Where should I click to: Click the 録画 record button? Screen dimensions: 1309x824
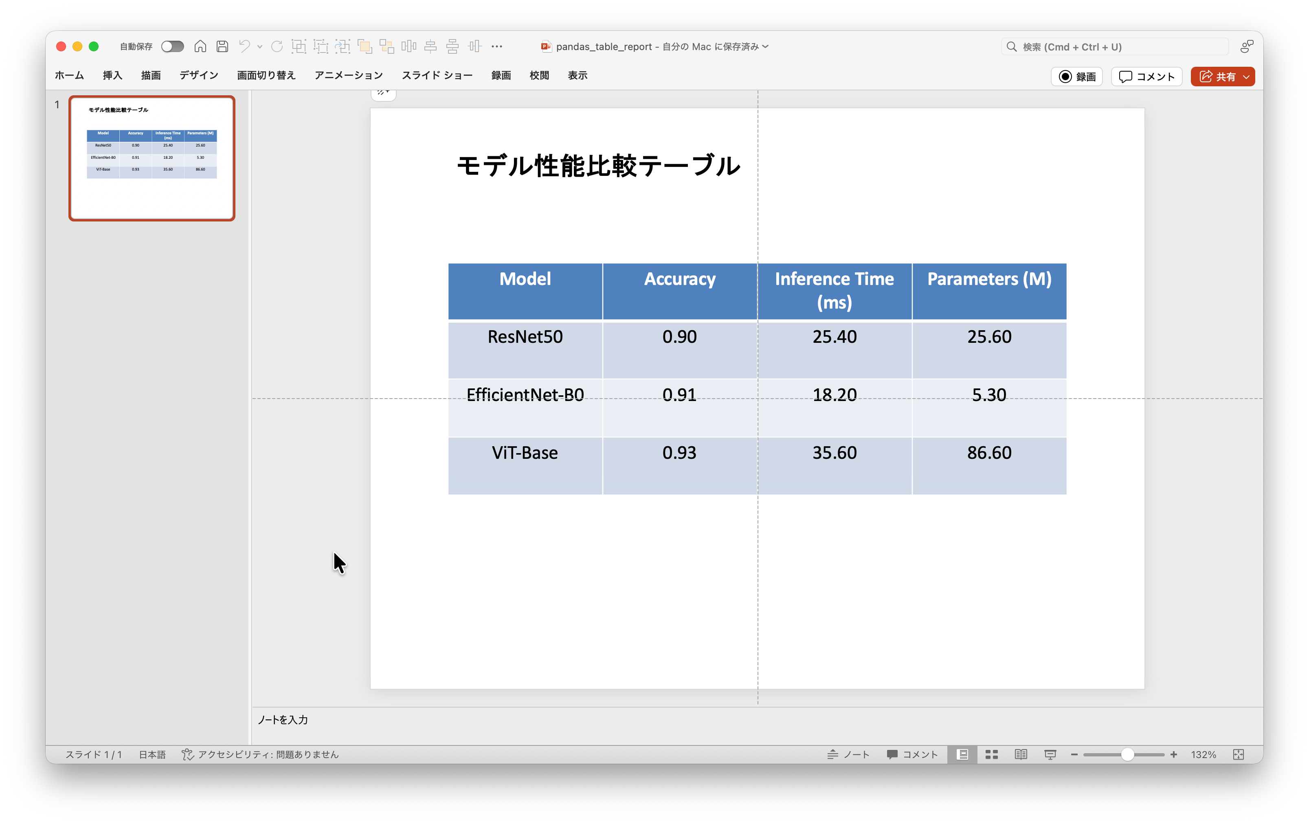1077,77
